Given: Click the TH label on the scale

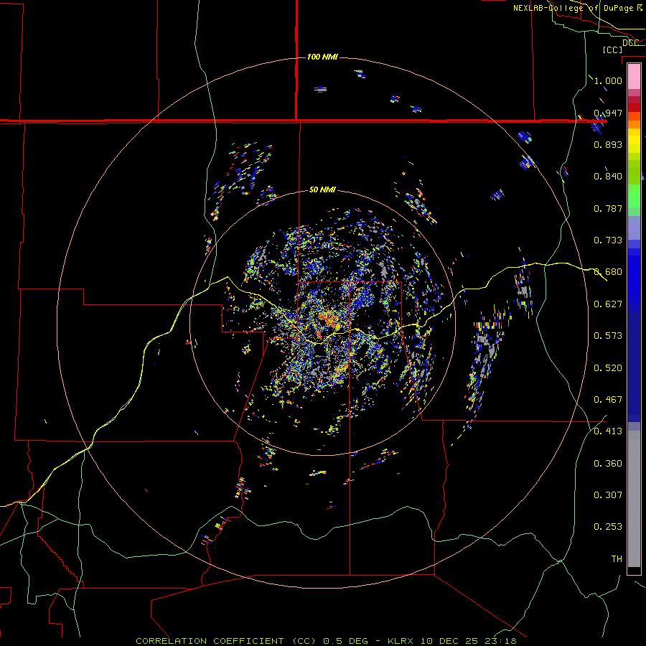Looking at the screenshot, I should [617, 559].
